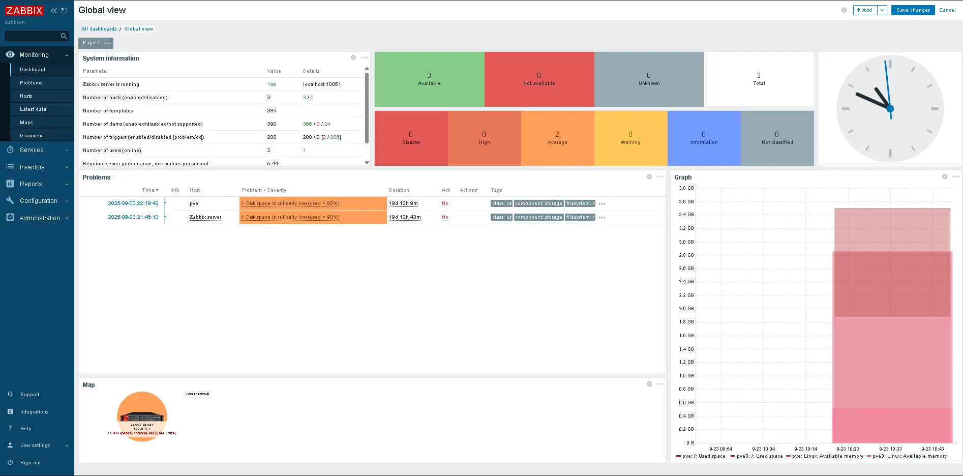Click the Zabbix logo
This screenshot has width=963, height=476.
[24, 10]
